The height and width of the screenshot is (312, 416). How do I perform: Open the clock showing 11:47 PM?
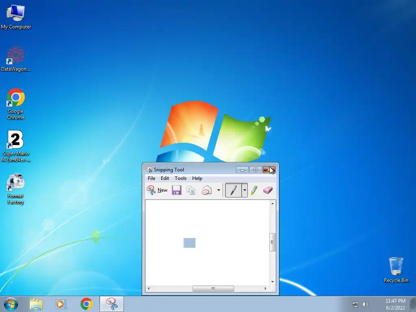coord(395,304)
